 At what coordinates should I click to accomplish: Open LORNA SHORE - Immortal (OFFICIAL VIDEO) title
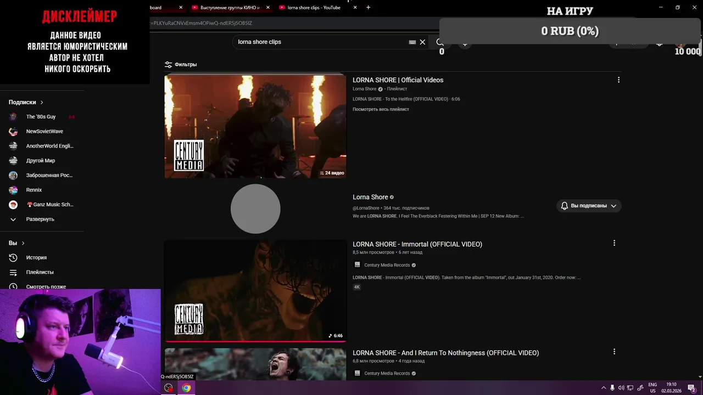click(x=417, y=244)
